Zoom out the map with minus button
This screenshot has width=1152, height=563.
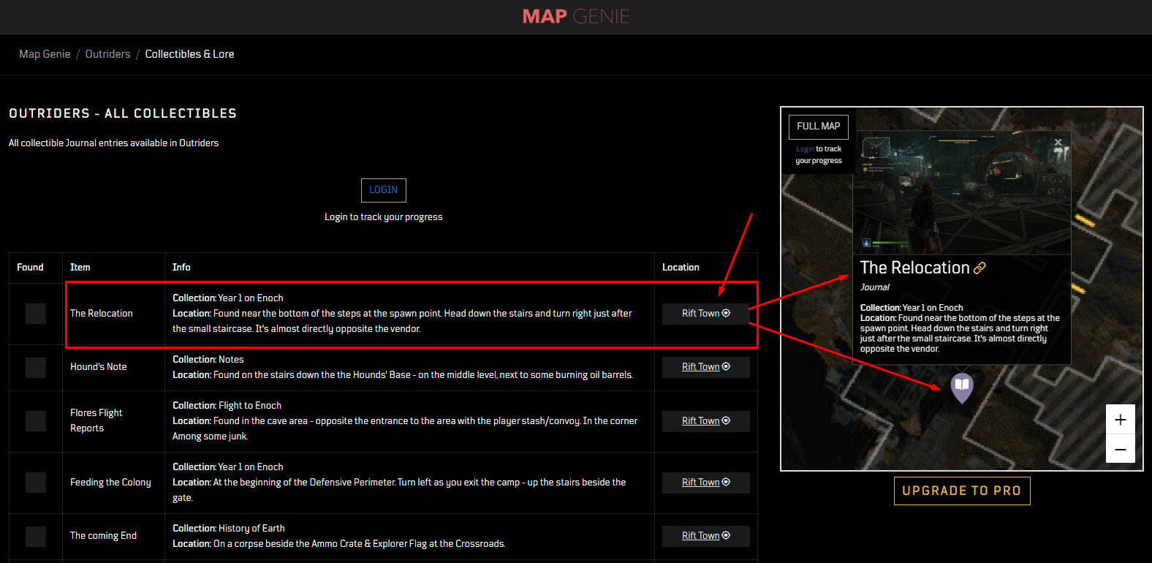tap(1121, 449)
